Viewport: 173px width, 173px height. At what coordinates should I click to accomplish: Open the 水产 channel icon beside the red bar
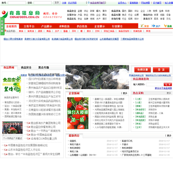tap(156, 26)
